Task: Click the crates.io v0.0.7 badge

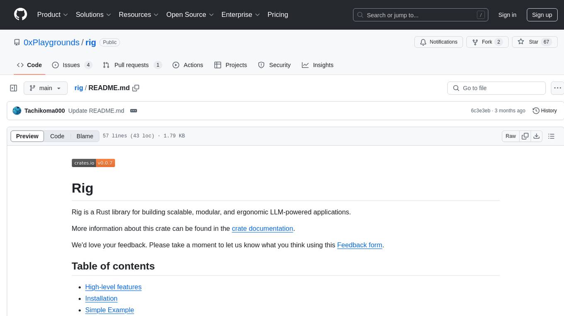Action: click(93, 163)
